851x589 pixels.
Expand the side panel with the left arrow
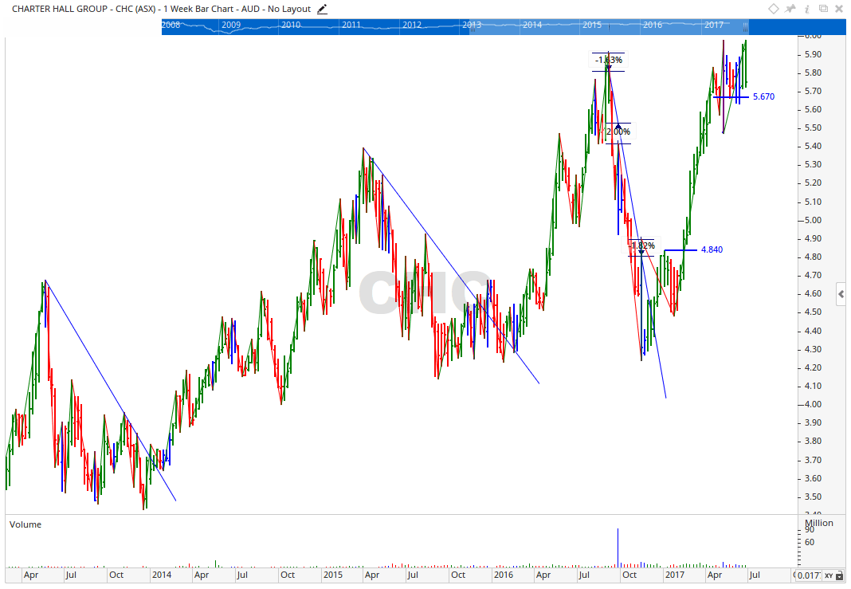tap(841, 294)
